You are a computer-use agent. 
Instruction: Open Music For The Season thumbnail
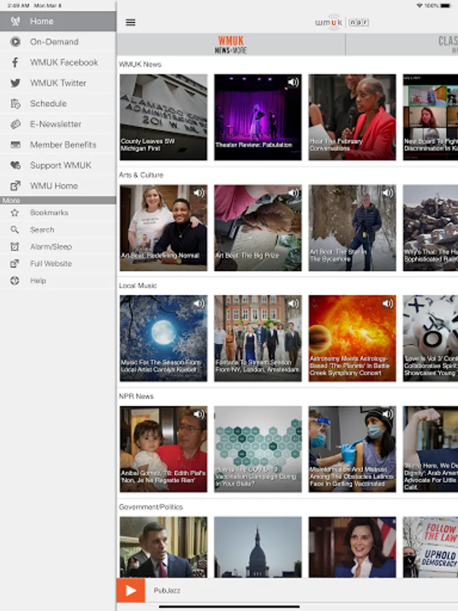(164, 339)
